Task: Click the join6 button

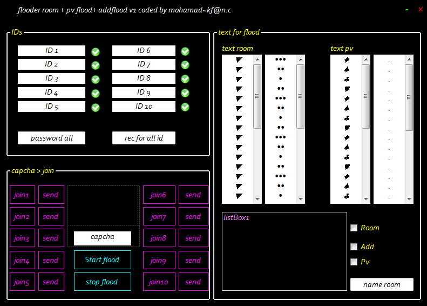Action: pyautogui.click(x=159, y=195)
